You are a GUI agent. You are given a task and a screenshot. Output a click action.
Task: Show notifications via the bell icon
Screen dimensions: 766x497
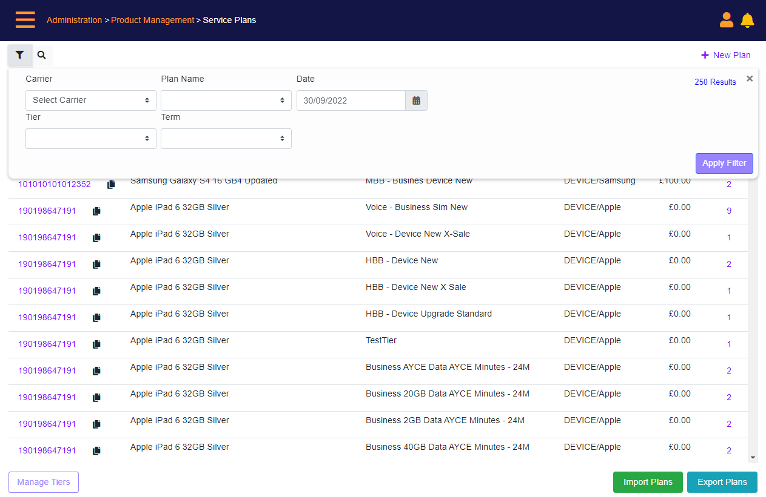coord(747,20)
